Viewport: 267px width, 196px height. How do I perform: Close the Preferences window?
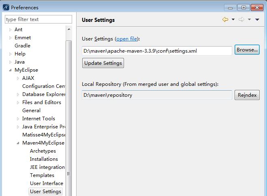click(x=257, y=8)
